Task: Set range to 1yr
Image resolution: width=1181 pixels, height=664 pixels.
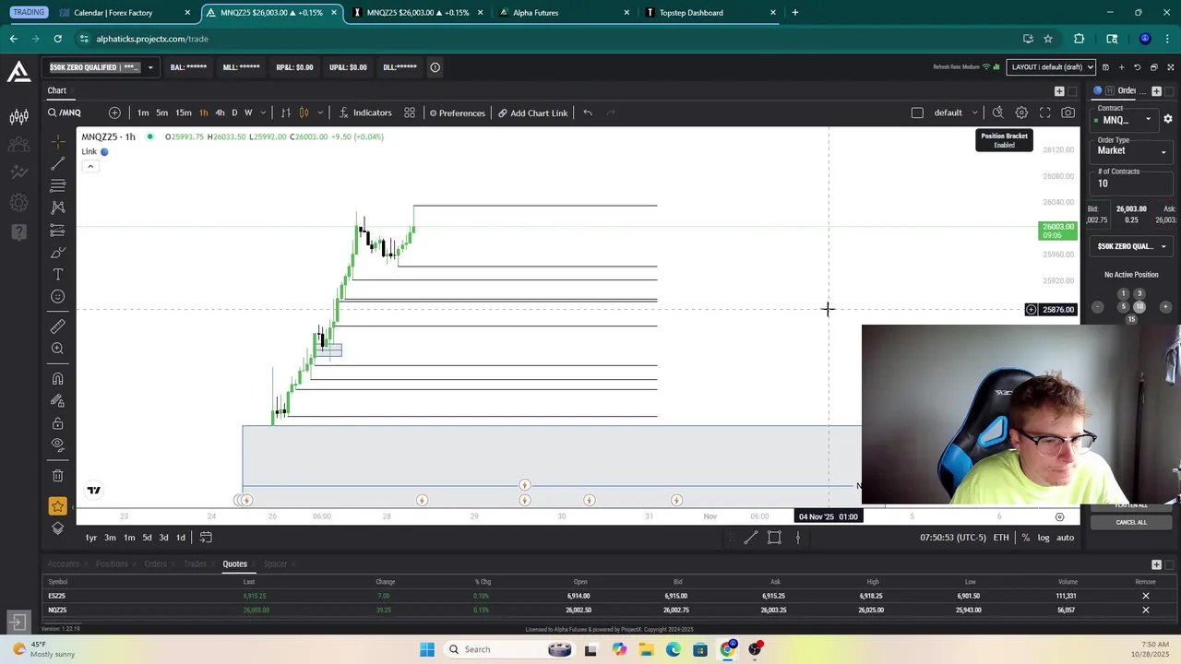Action: click(91, 538)
